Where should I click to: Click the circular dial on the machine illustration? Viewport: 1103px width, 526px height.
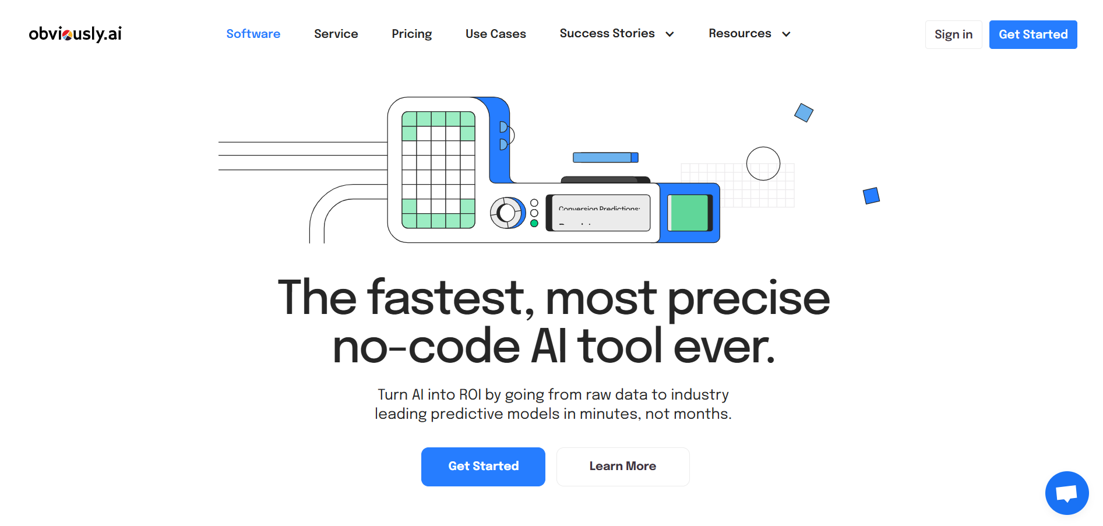point(507,213)
